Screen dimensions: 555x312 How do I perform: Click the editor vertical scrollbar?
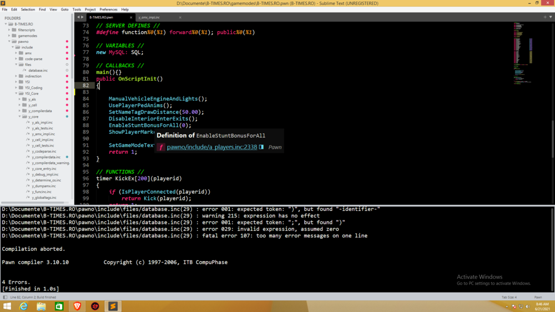pos(553,139)
